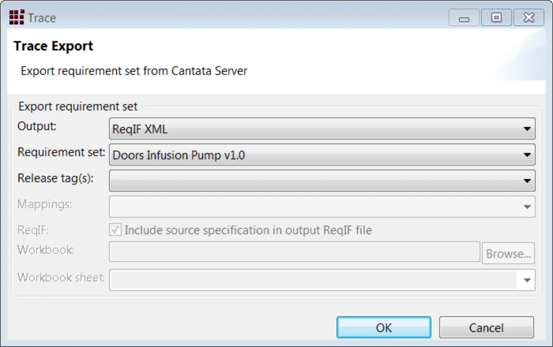Screen dimensions: 553x347
Task: Click inside the Workbook path text field
Action: (295, 252)
